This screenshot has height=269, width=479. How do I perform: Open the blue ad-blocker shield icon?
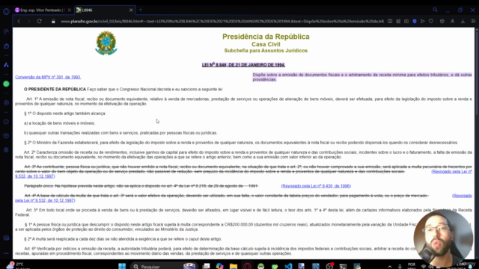click(415, 22)
